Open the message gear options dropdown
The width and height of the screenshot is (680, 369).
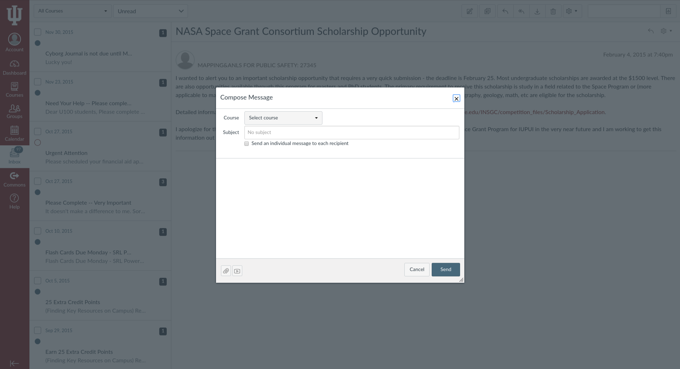(x=666, y=31)
